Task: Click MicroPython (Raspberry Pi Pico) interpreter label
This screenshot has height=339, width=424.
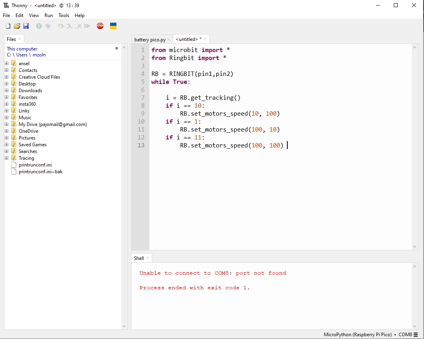Action: [x=358, y=334]
